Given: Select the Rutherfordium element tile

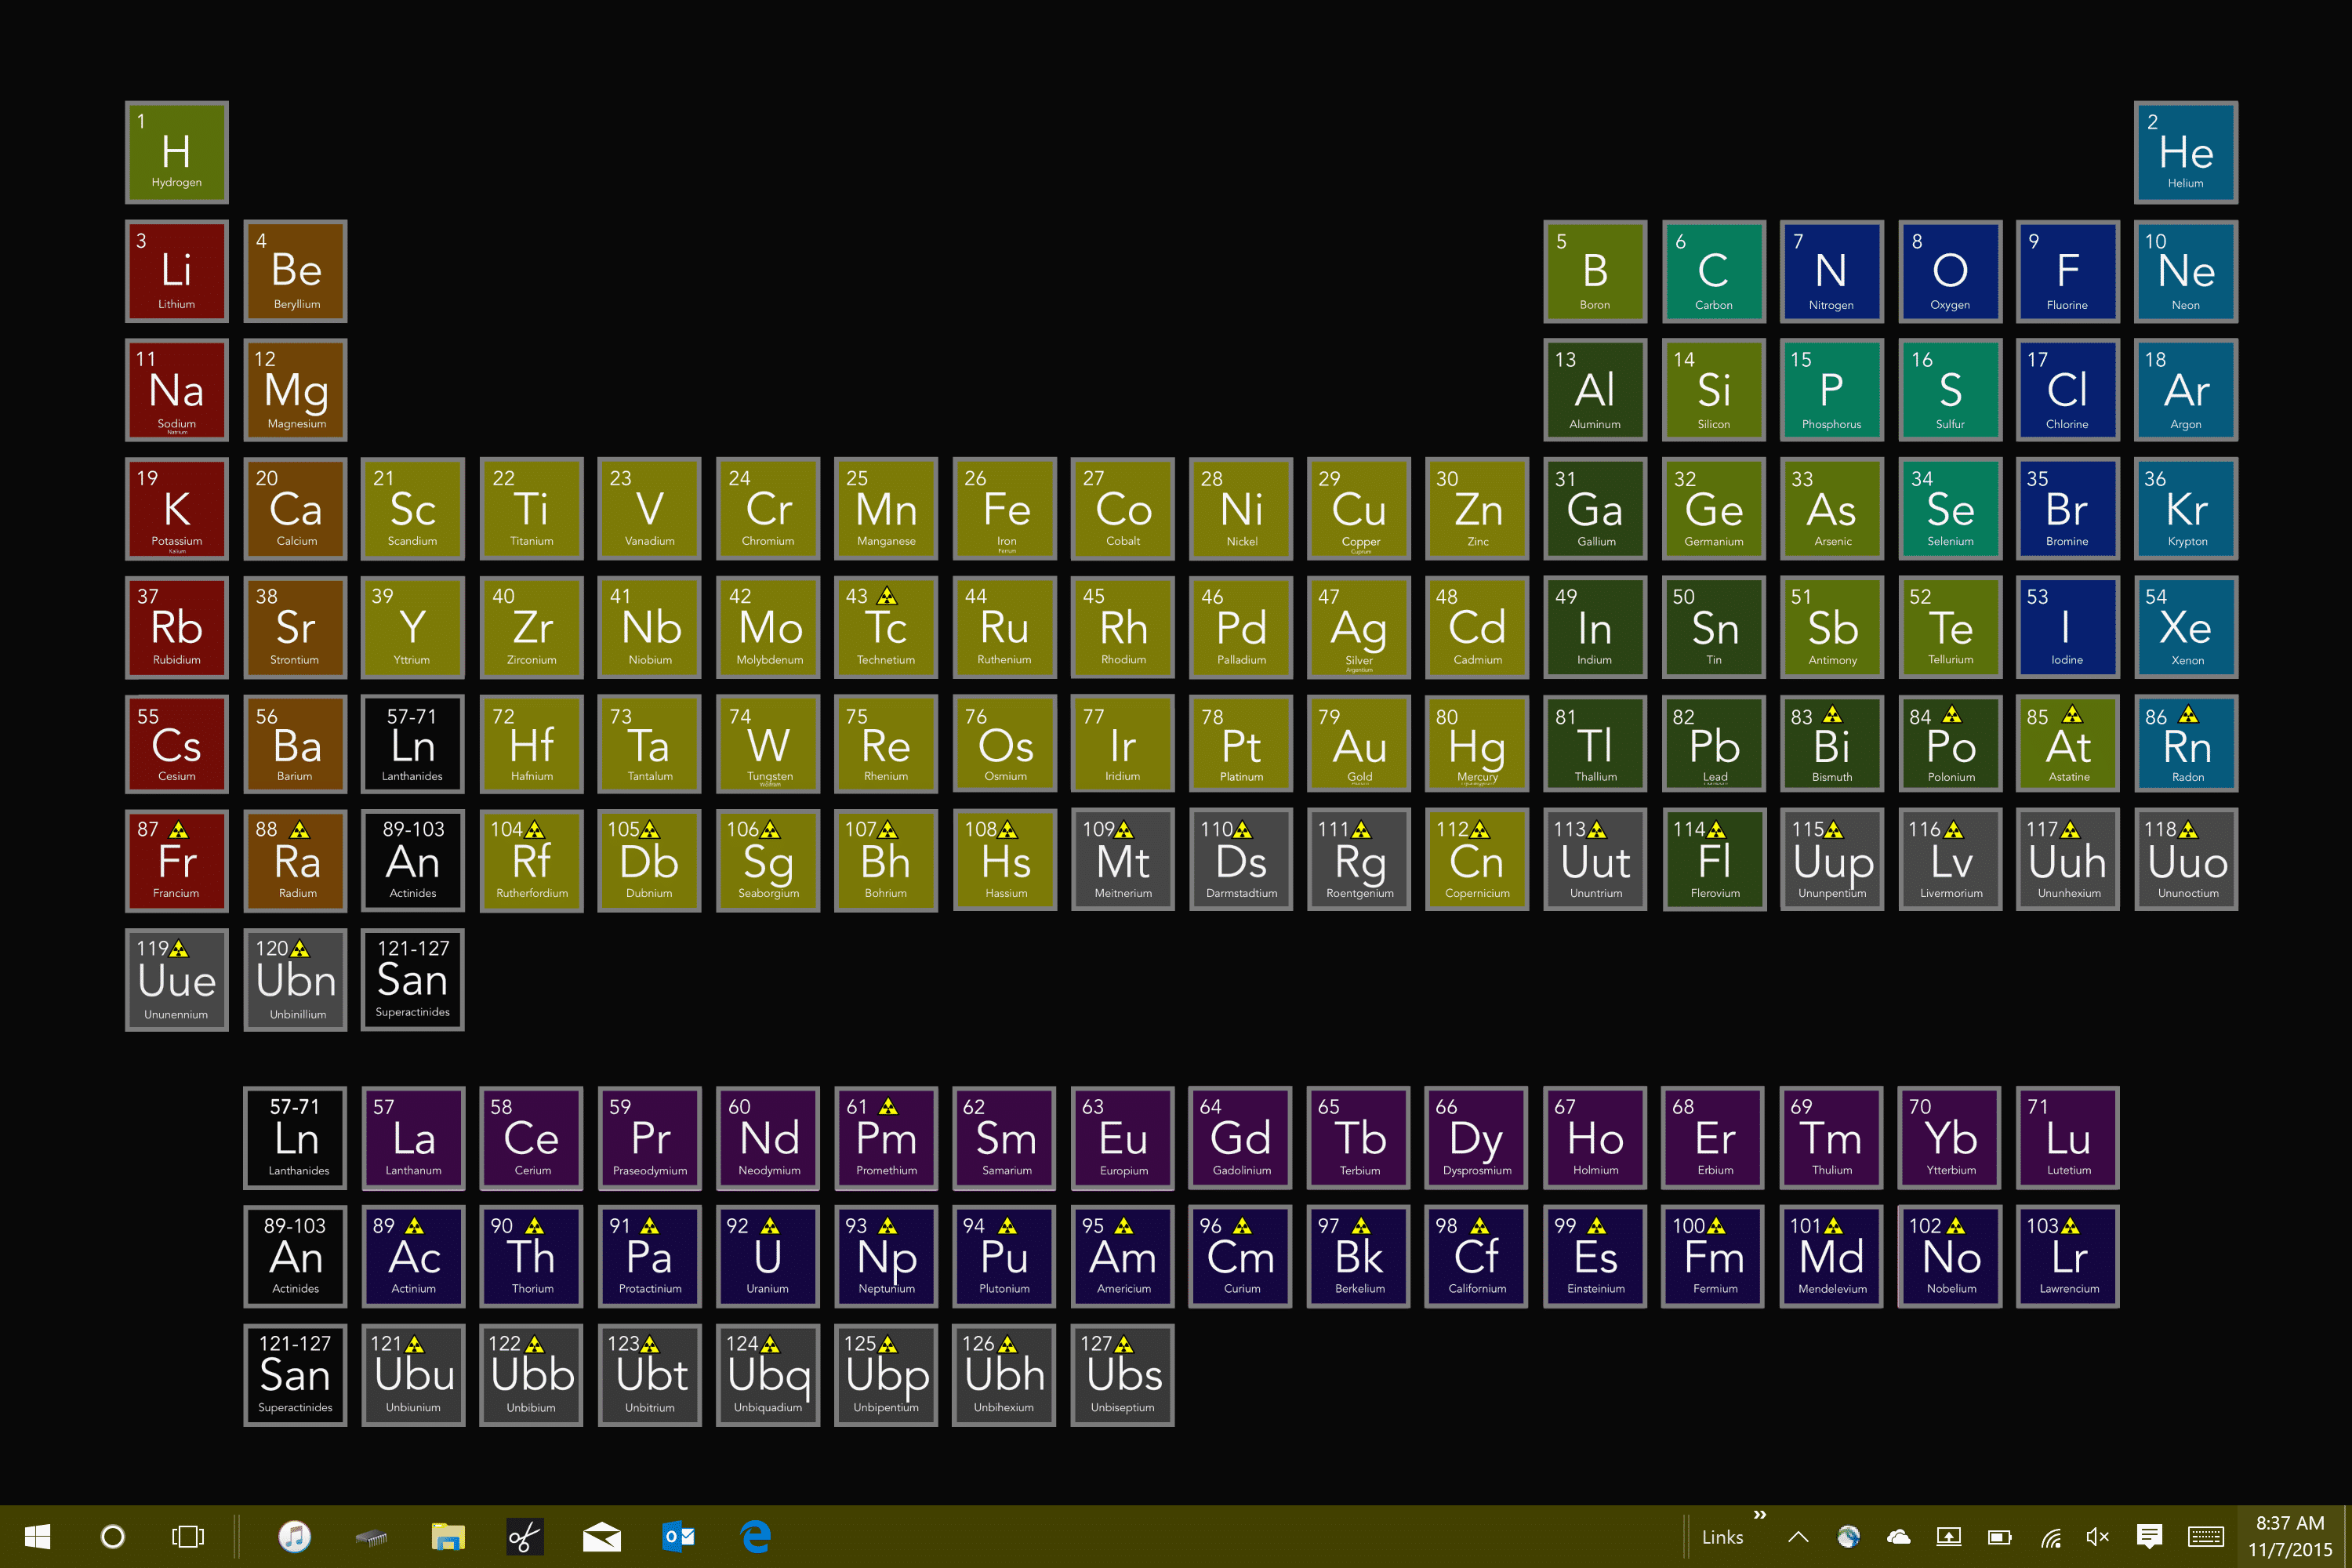Looking at the screenshot, I should coord(531,860).
